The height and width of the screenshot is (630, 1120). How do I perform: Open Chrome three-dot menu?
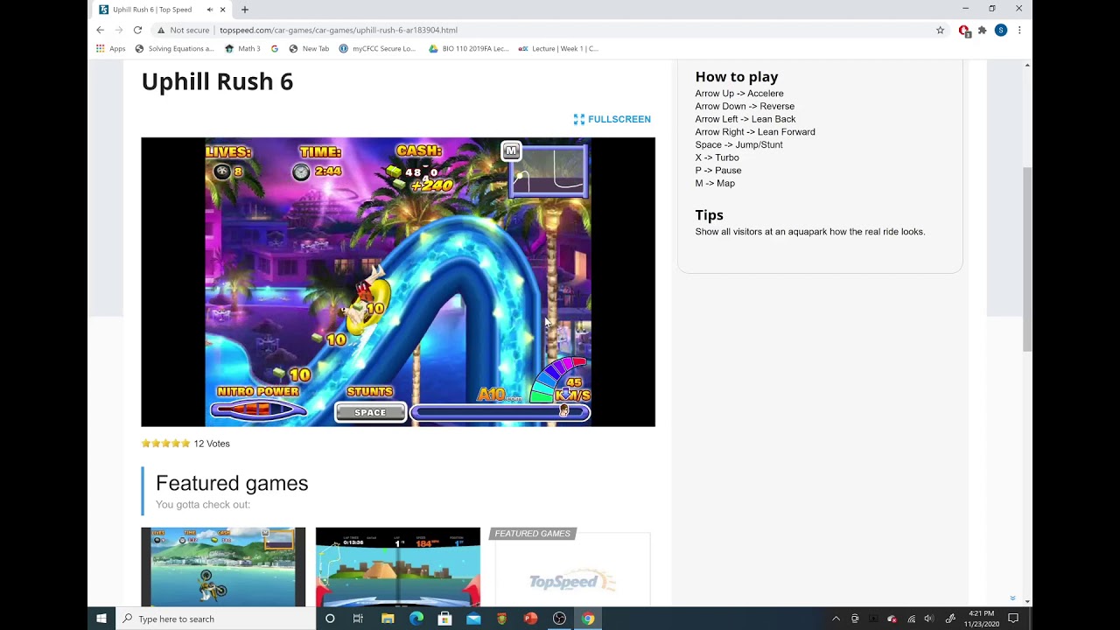tap(1019, 30)
